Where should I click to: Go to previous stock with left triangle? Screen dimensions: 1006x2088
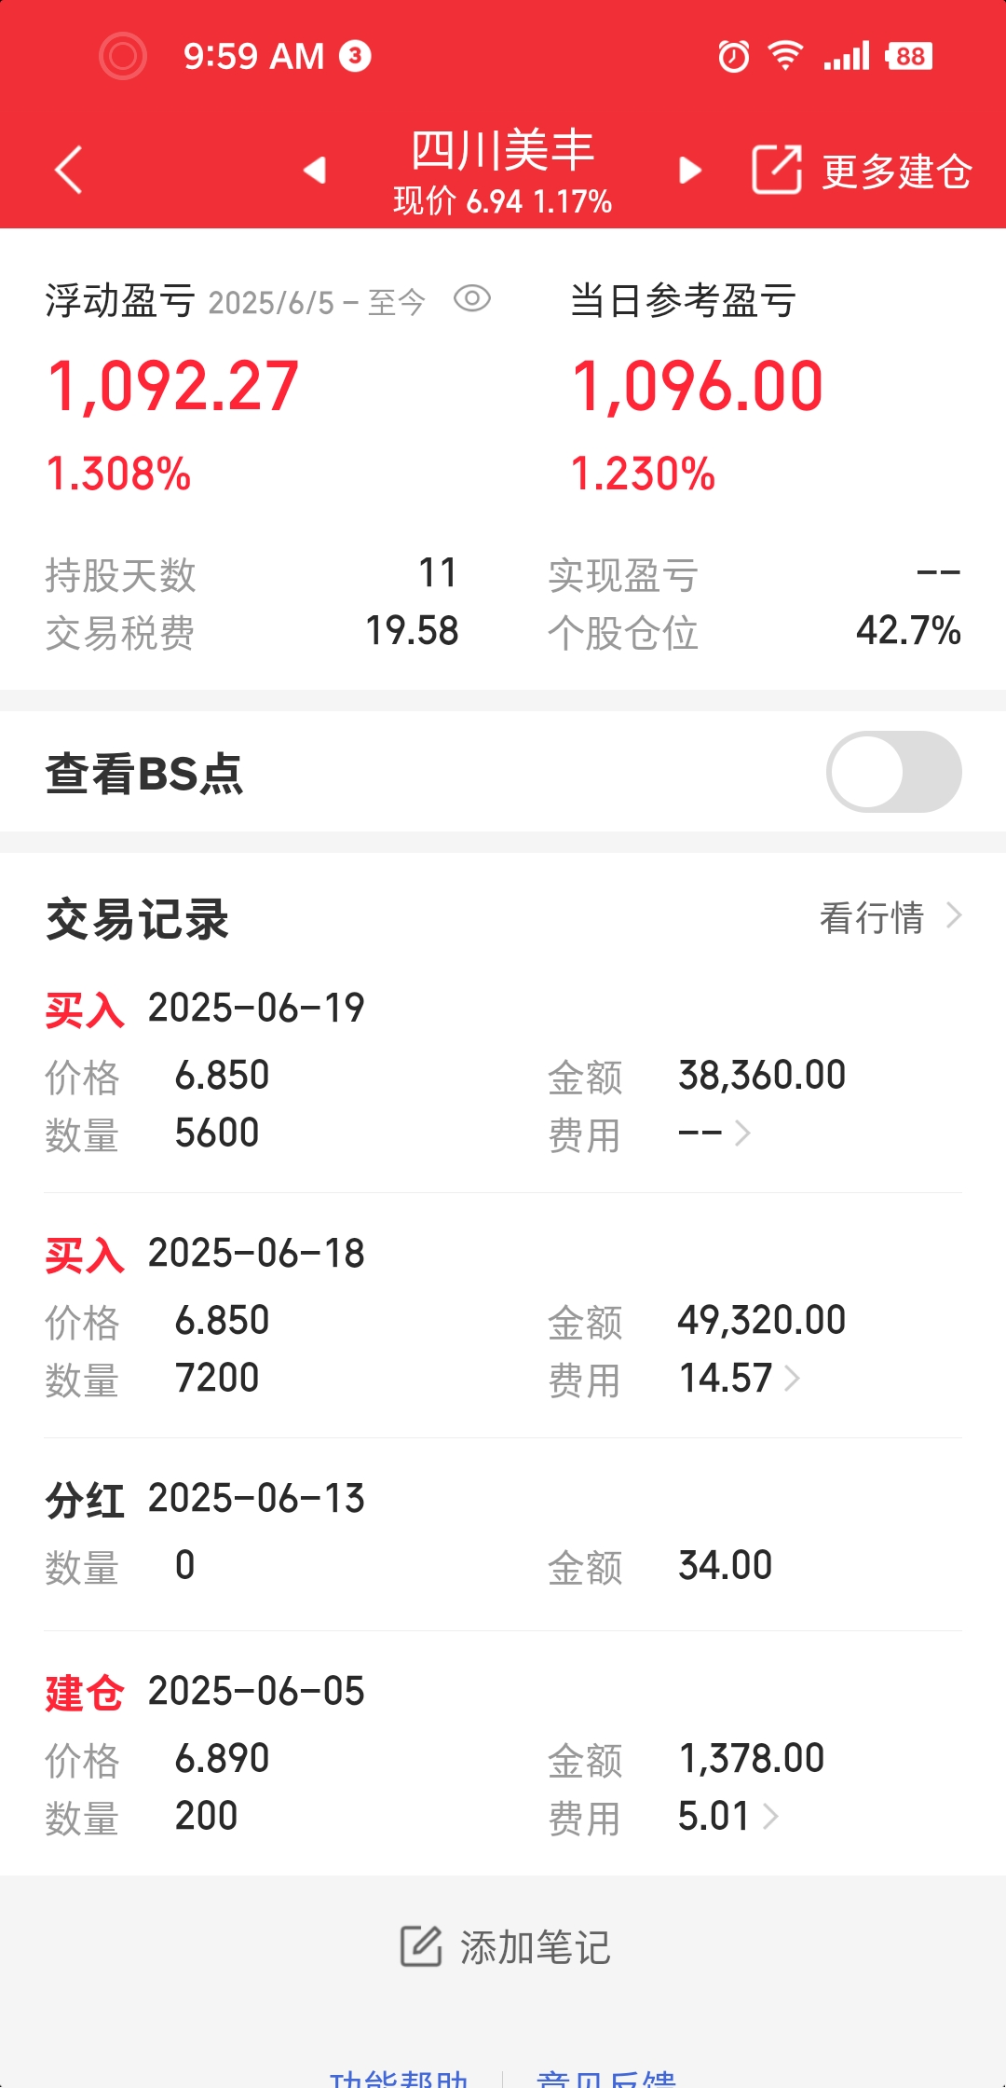(315, 170)
